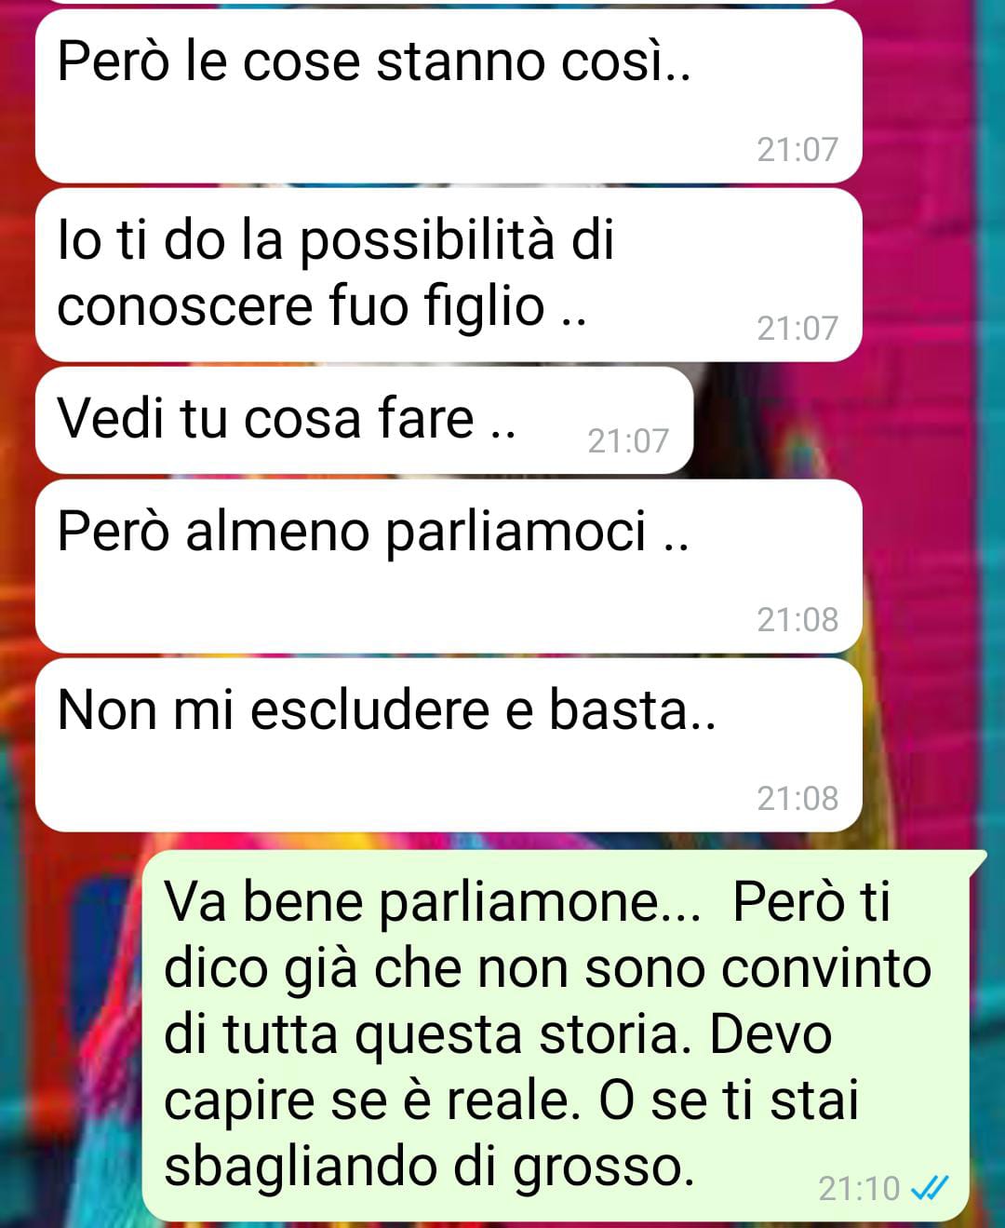
Task: Tap the 21:08 time under 'Però almeno parliamoci'
Action: tap(797, 619)
